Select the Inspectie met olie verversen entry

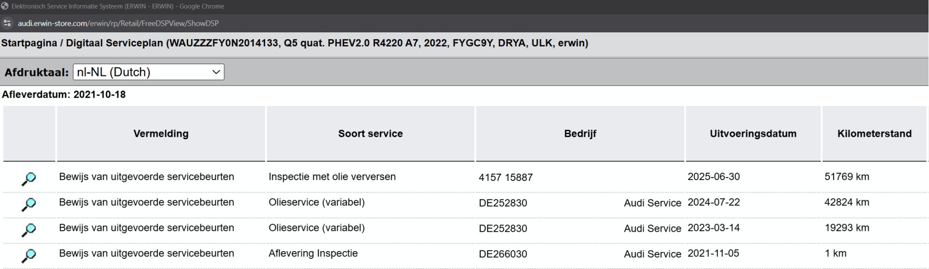332,177
